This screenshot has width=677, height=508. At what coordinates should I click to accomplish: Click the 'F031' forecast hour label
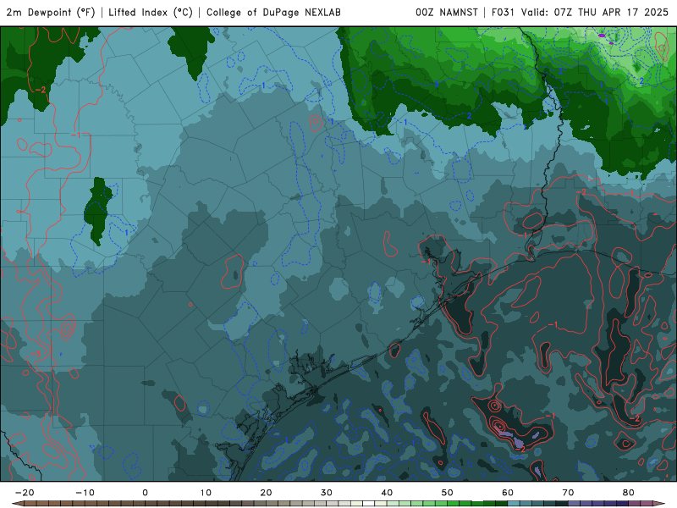click(503, 13)
